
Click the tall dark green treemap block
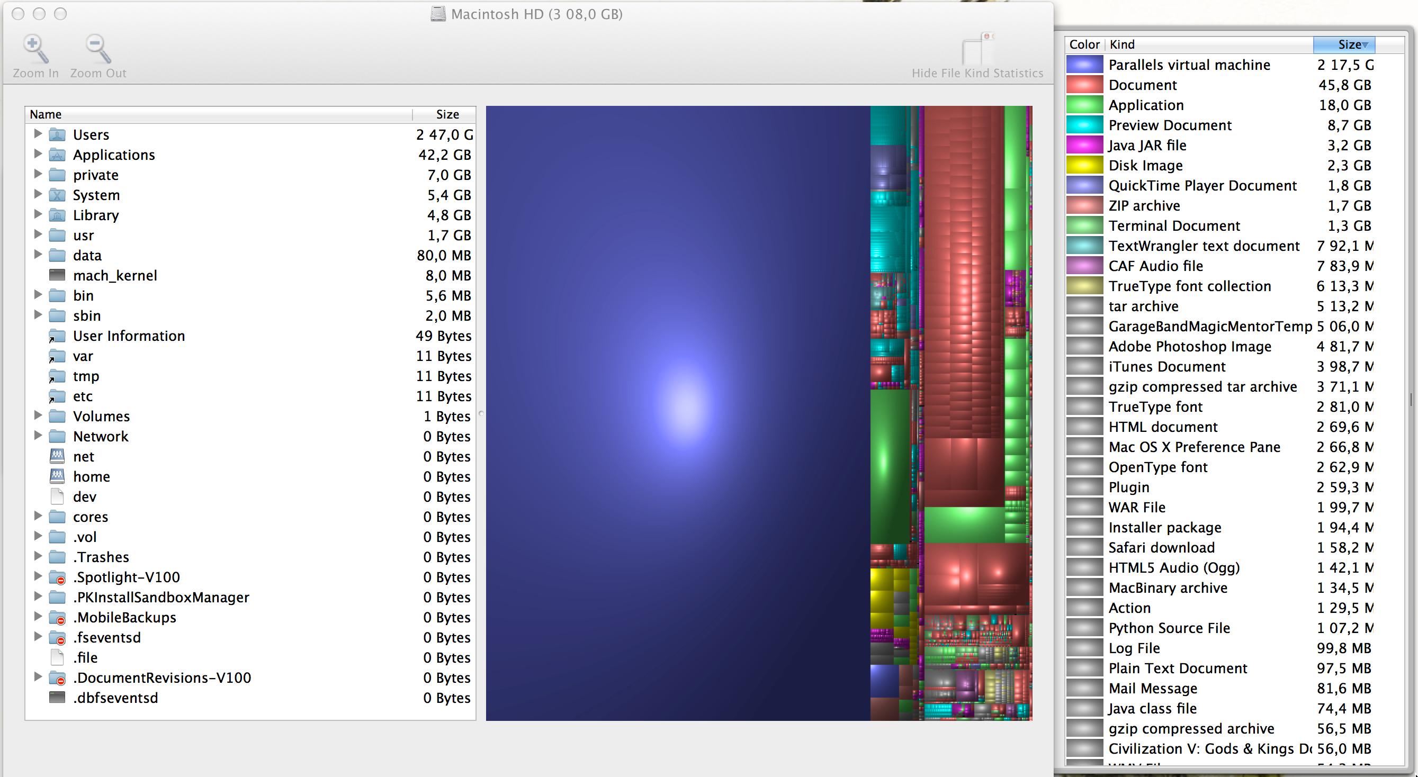tap(890, 467)
